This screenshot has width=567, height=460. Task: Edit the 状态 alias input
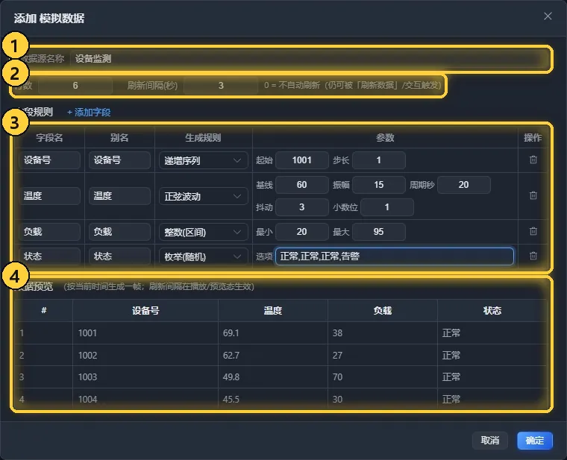pos(119,256)
